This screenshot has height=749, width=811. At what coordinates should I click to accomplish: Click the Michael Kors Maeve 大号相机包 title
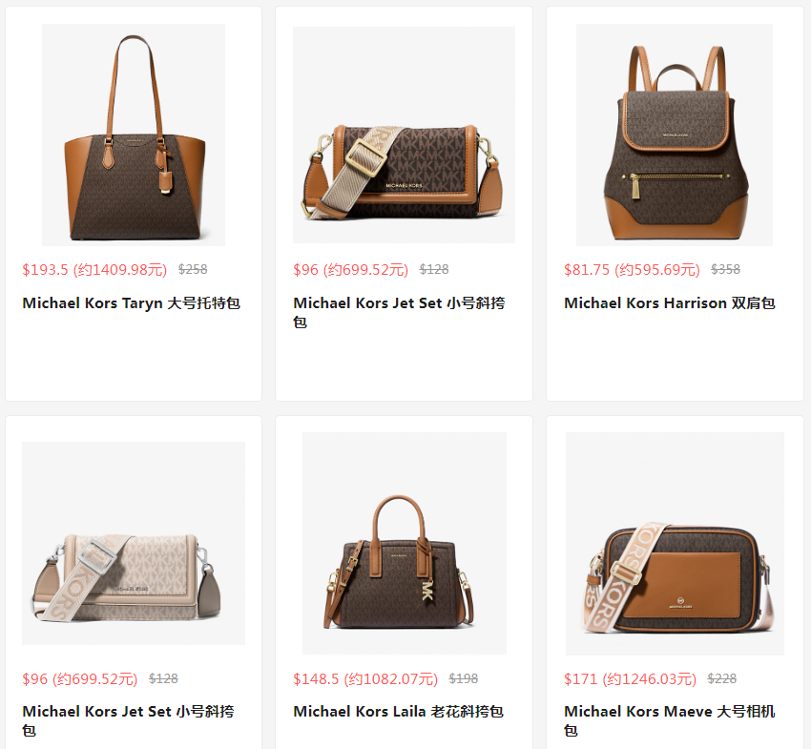point(670,721)
